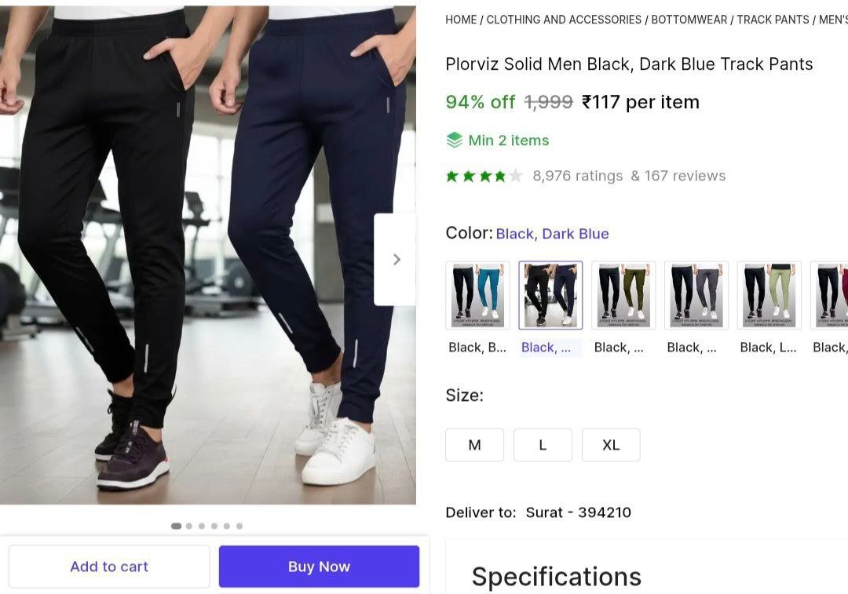Image resolution: width=848 pixels, height=594 pixels.
Task: Select the Black, Blue color variant
Action: point(477,294)
